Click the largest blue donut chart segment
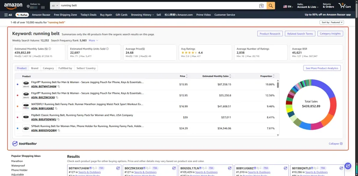Image resolution: width=358 pixels, height=176 pixels. click(325, 87)
